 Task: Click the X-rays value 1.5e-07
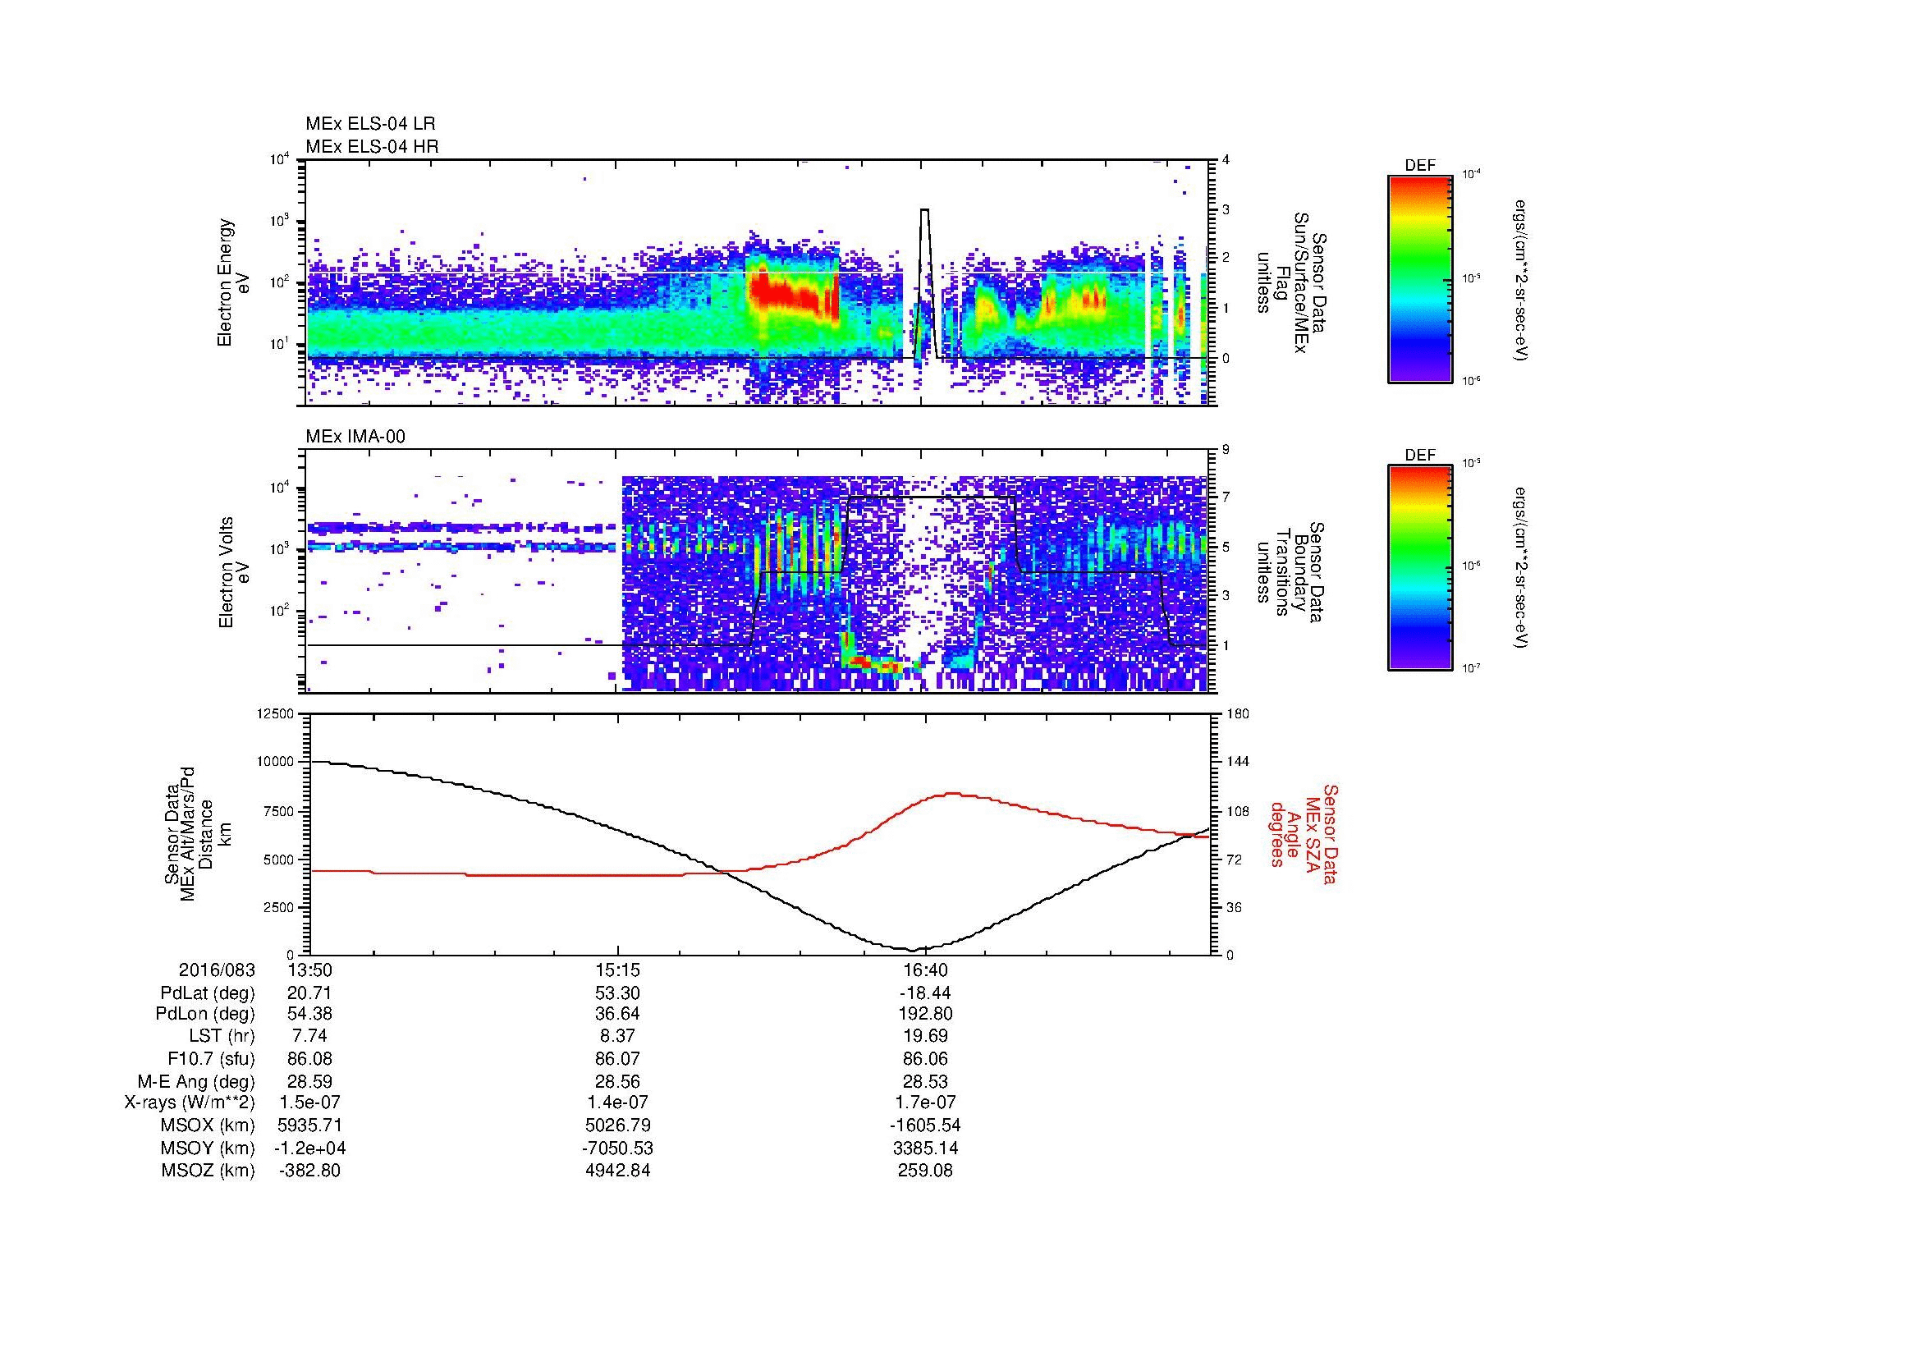[x=309, y=1103]
